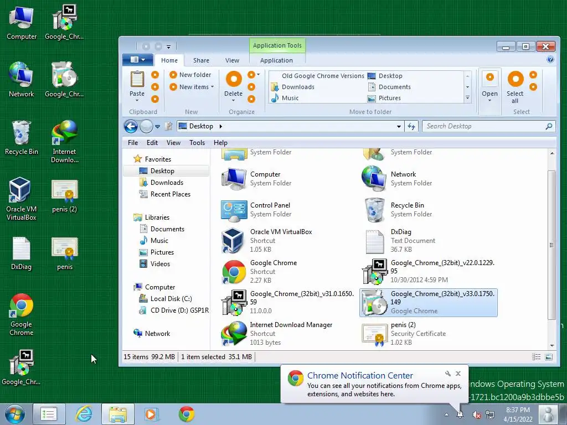Open the Tools menu
Screen dimensions: 567x425
pyautogui.click(x=197, y=143)
